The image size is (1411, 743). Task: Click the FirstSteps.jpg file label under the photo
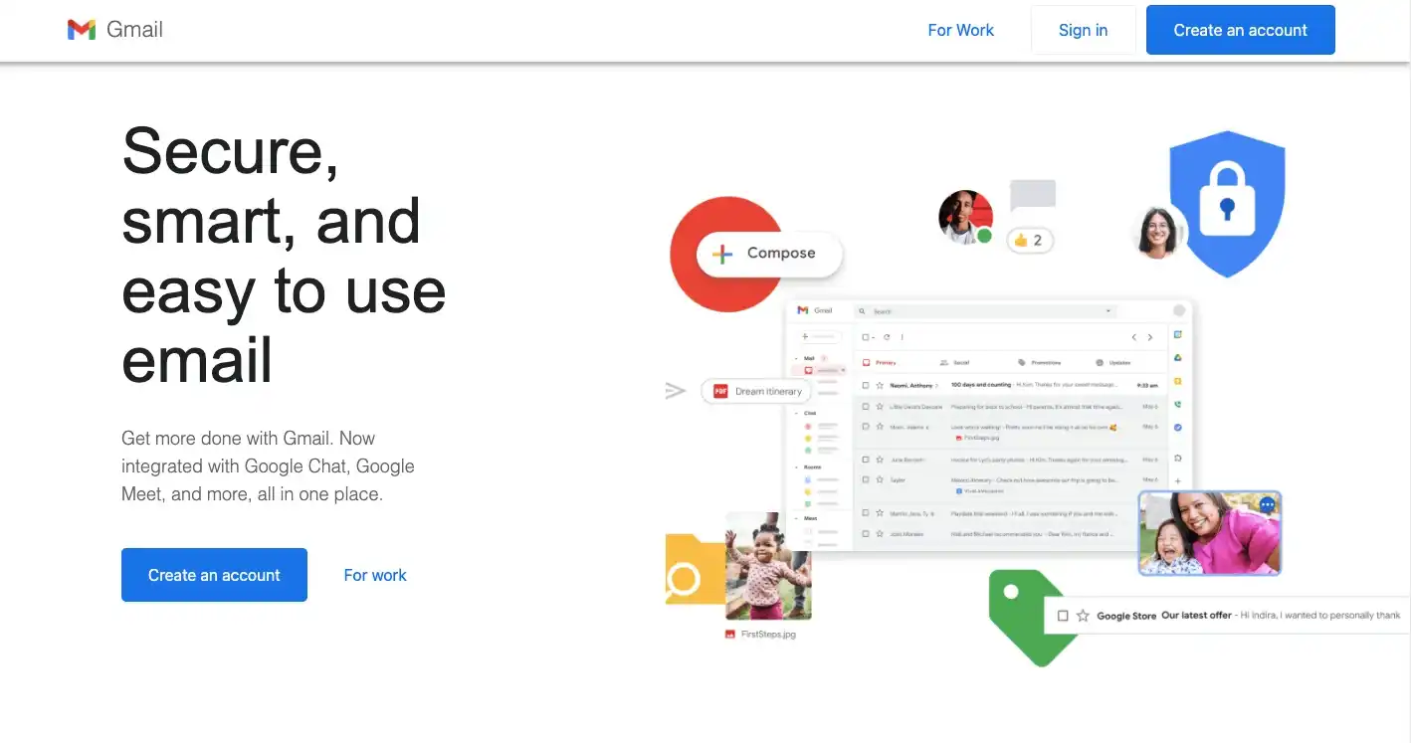pos(760,634)
